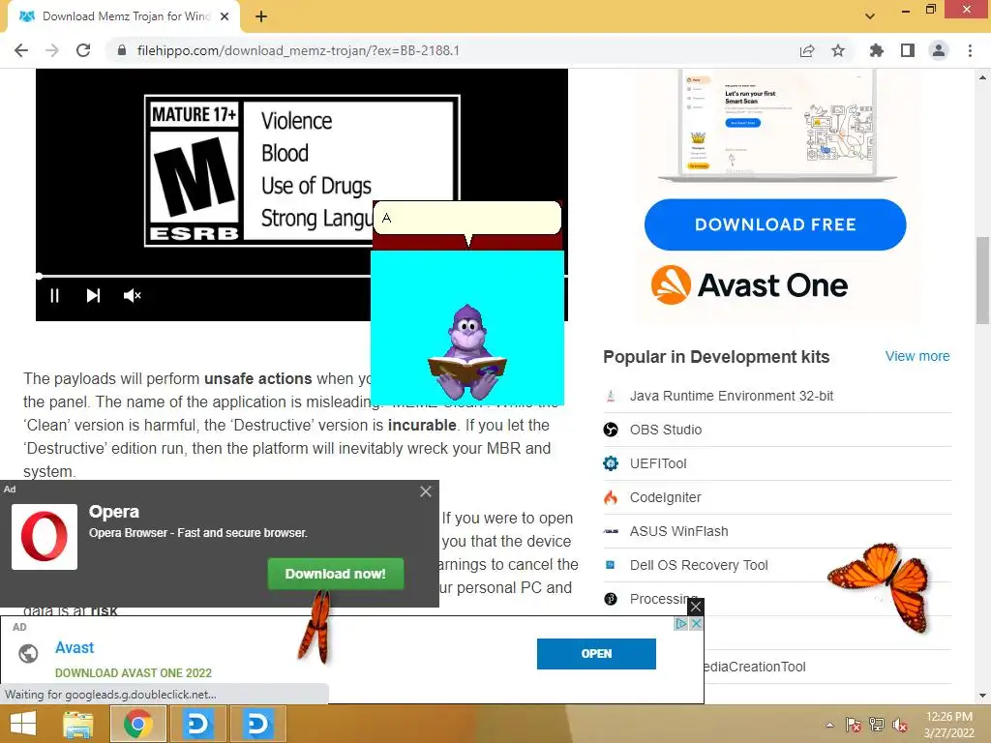Click the OBS Studio icon

click(611, 430)
